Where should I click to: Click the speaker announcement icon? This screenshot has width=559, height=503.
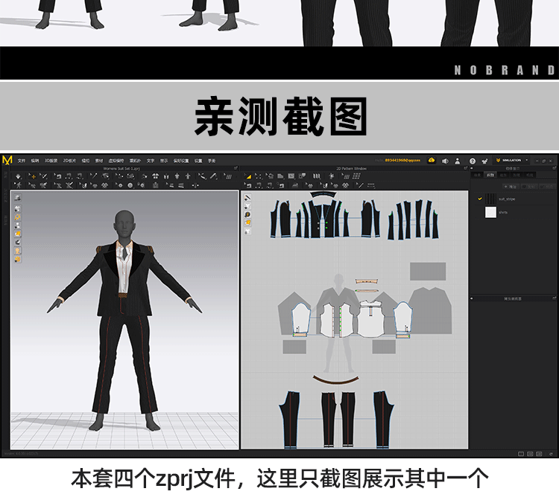tap(445, 161)
